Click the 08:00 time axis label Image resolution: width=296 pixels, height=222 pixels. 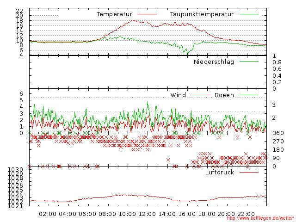point(107,214)
